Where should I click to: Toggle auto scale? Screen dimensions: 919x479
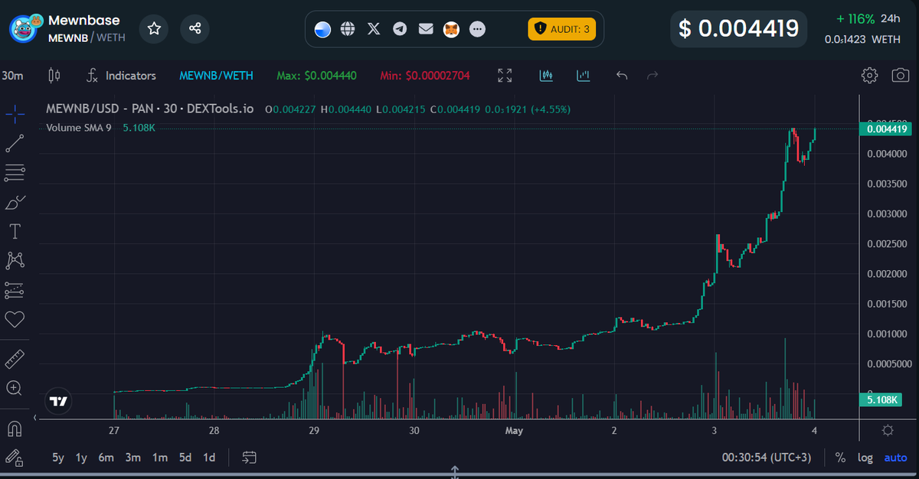895,458
